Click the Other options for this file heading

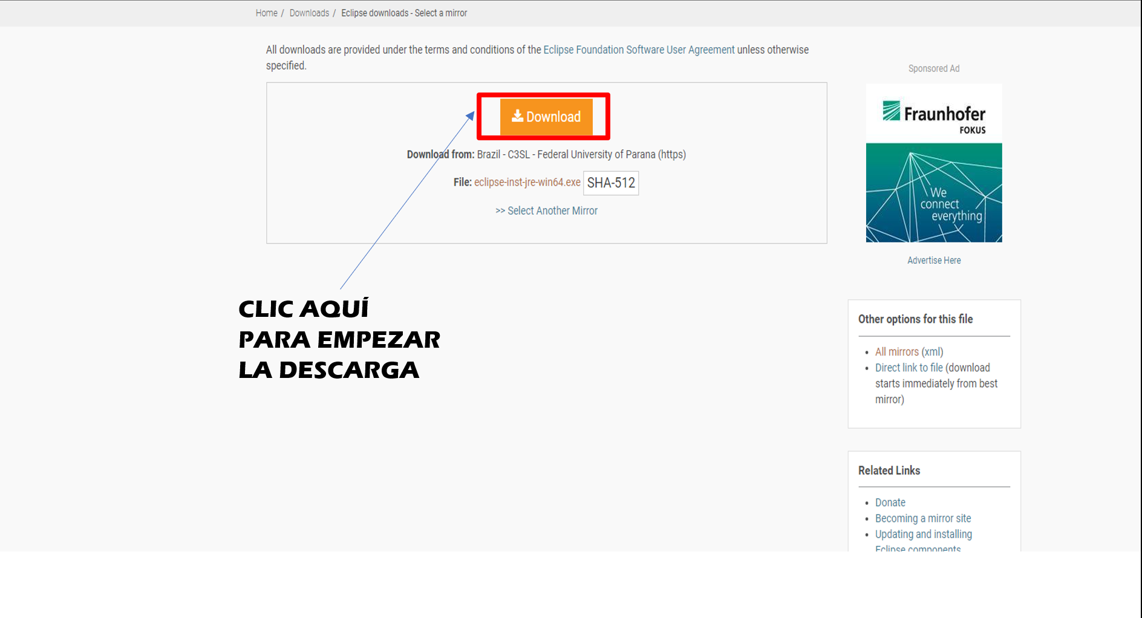click(915, 319)
